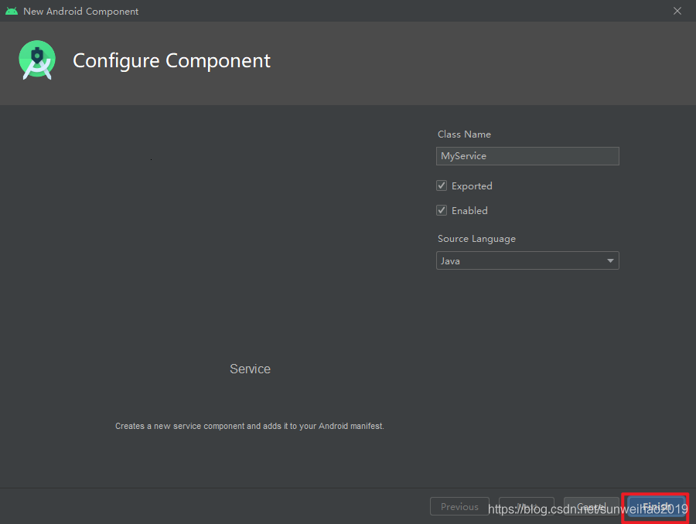Uncheck the Exported checkbox

coord(442,185)
